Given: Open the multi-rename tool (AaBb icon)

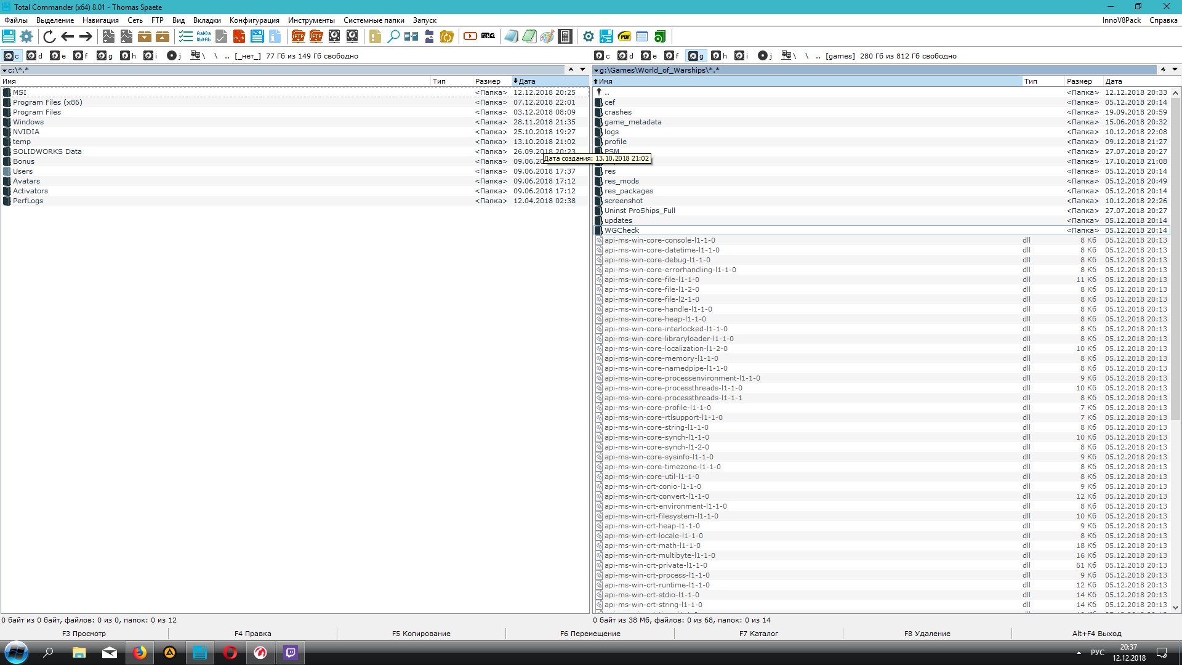Looking at the screenshot, I should click(x=204, y=36).
